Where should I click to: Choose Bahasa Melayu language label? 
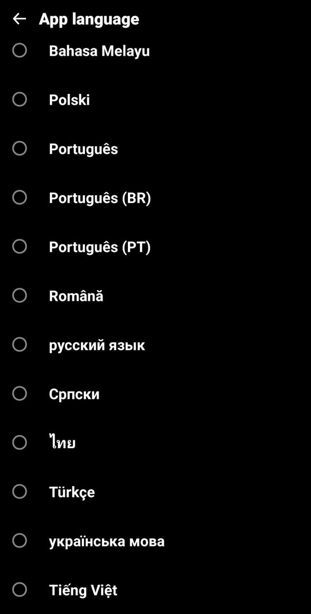click(100, 50)
